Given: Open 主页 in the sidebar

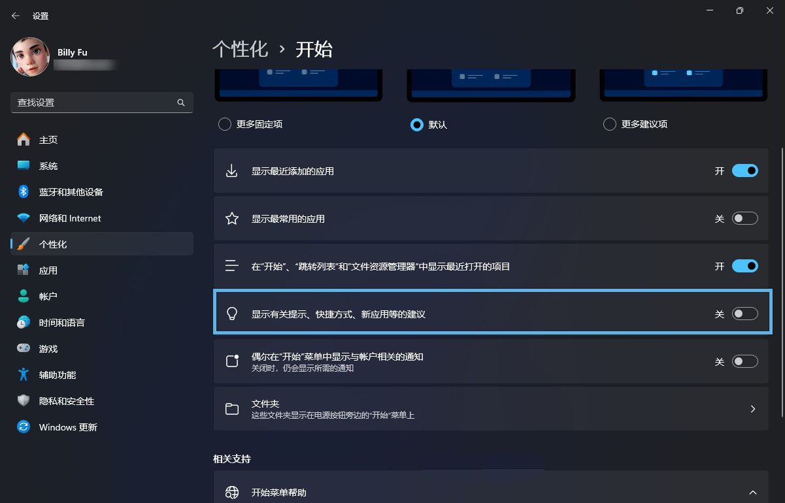Looking at the screenshot, I should 102,140.
